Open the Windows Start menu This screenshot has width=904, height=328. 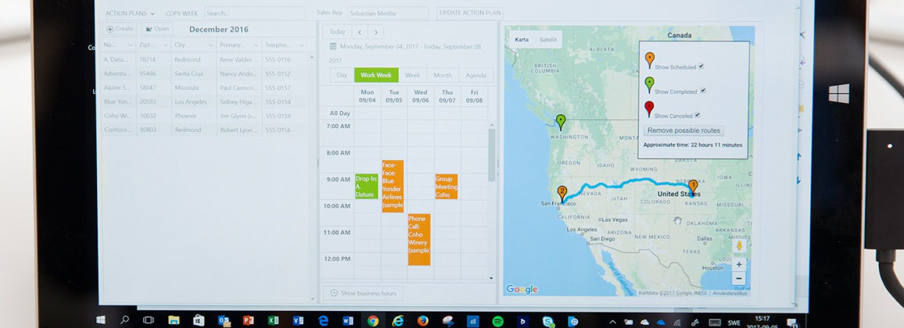101,320
